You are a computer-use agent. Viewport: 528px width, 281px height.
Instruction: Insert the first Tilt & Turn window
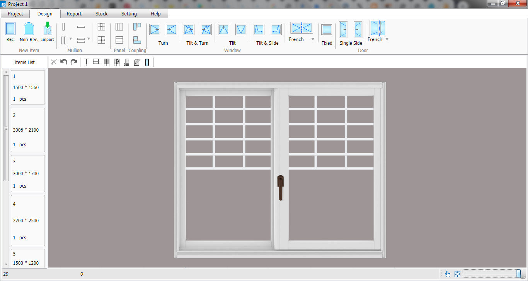[189, 30]
